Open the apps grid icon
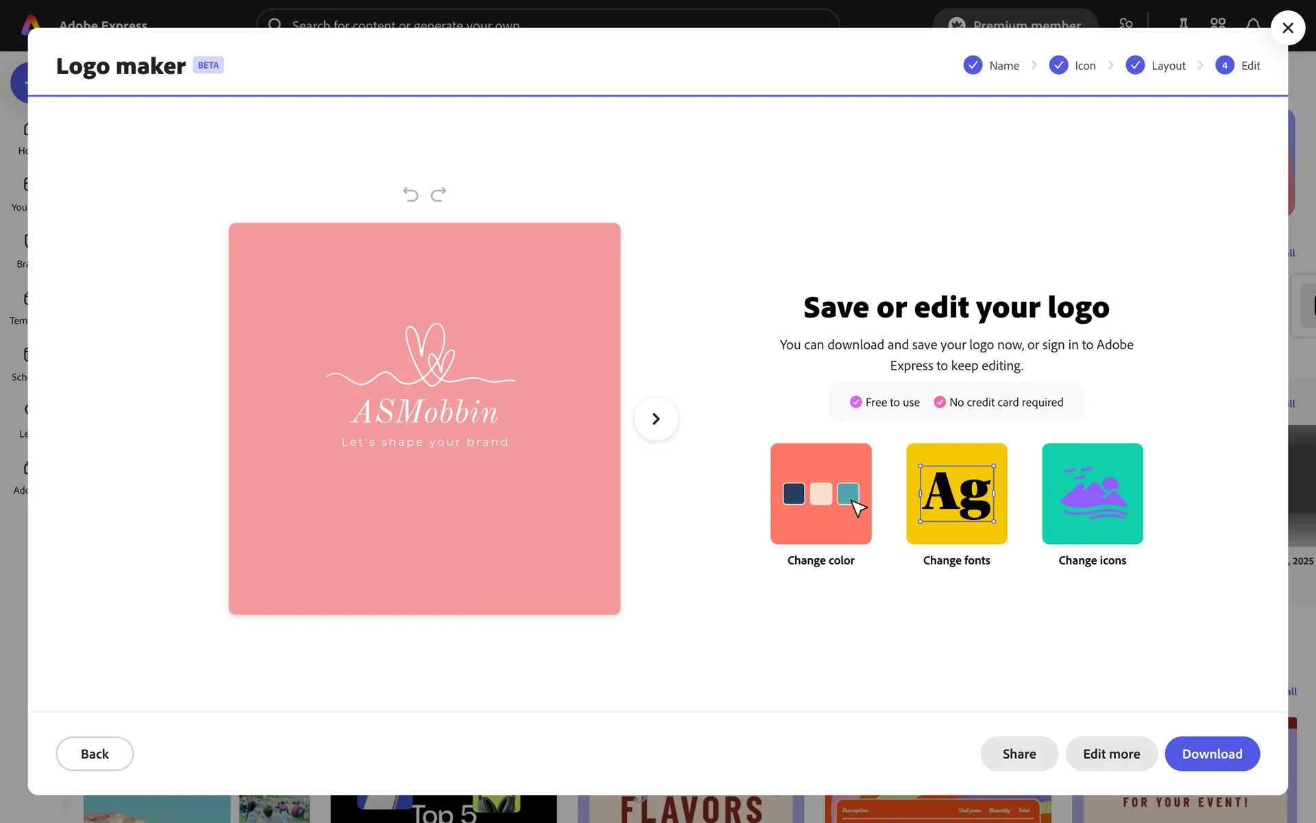The height and width of the screenshot is (823, 1316). tap(1218, 23)
